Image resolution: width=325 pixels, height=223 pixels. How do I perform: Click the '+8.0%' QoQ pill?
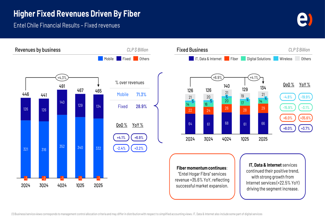click(x=288, y=128)
